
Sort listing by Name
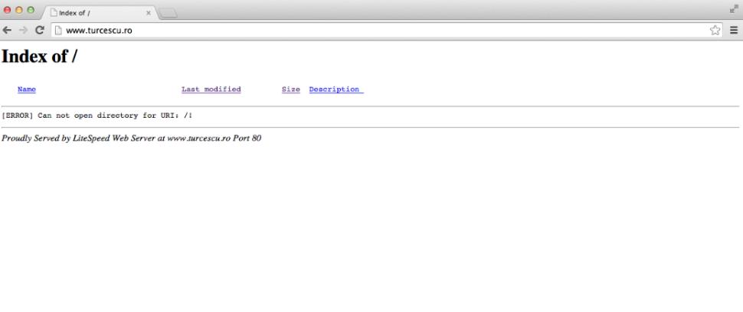coord(27,89)
